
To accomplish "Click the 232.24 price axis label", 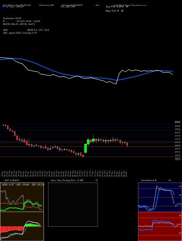I will 178,142.
